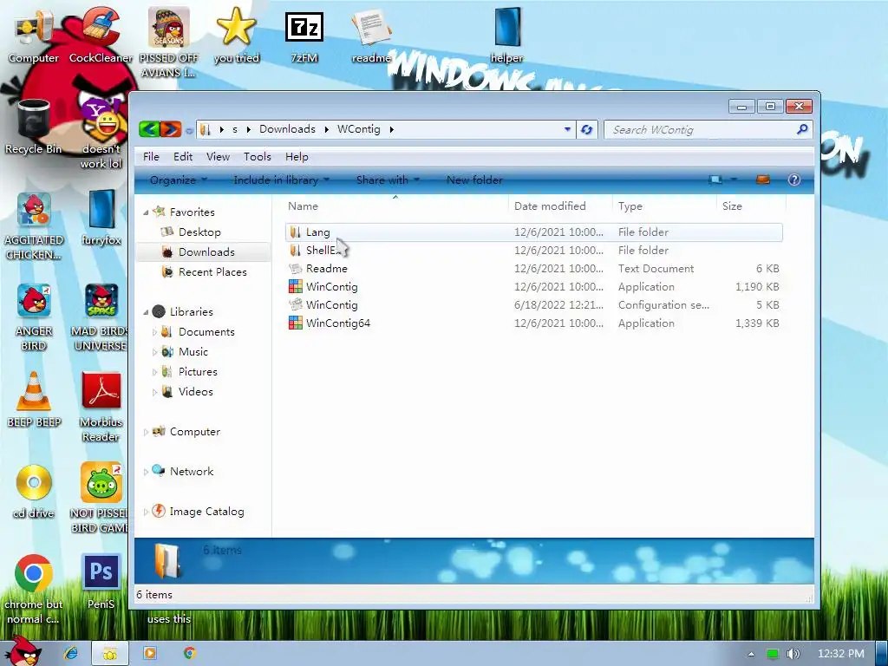Click the Refresh button in address bar
This screenshot has height=666, width=888.
click(x=587, y=130)
